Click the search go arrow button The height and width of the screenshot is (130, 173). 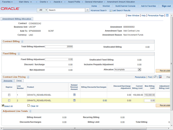pyautogui.click(x=87, y=10)
